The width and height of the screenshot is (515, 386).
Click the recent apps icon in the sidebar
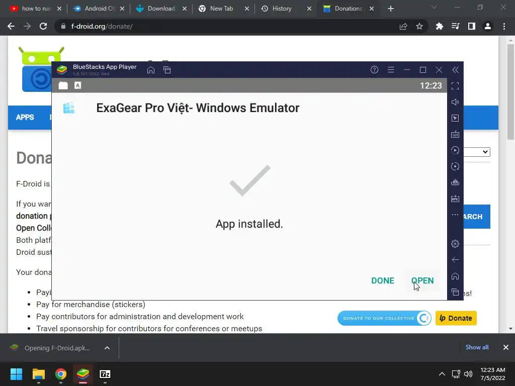(x=455, y=292)
